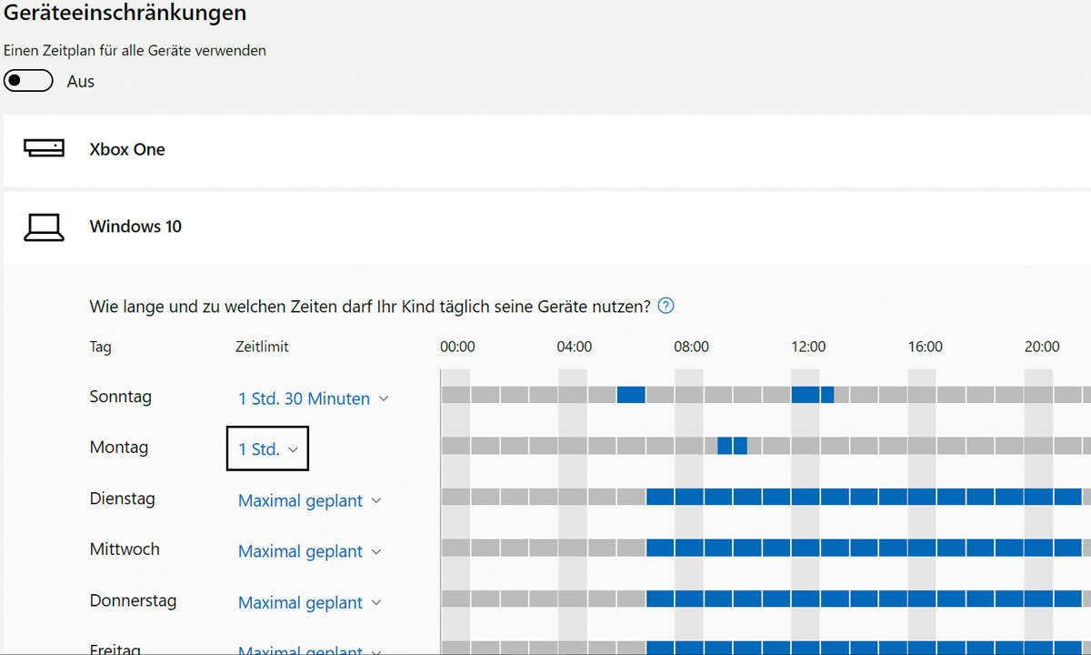Screen dimensions: 1091x655
Task: Click Donnerstag's blue allowed-time bar
Action: tap(864, 599)
